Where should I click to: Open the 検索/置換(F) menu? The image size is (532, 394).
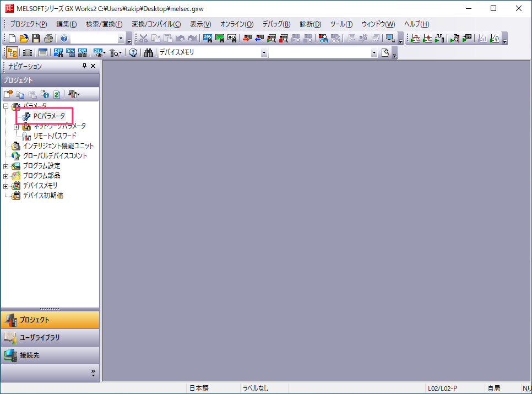pos(104,24)
